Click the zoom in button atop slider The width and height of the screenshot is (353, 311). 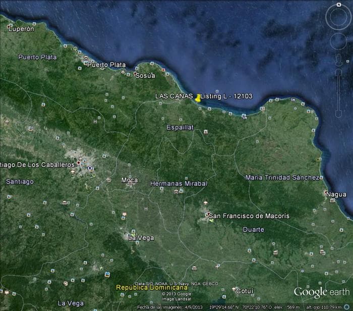pyautogui.click(x=338, y=72)
